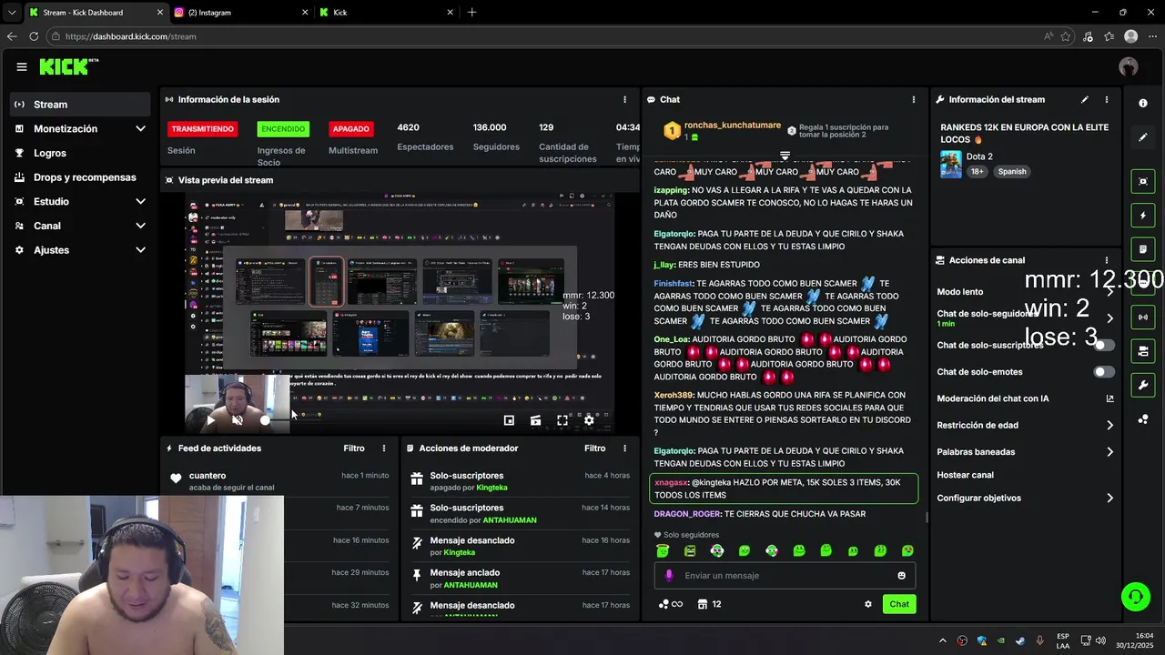Screen dimensions: 1165x655
Task: Expand the Monetización sidebar section
Action: (80, 129)
